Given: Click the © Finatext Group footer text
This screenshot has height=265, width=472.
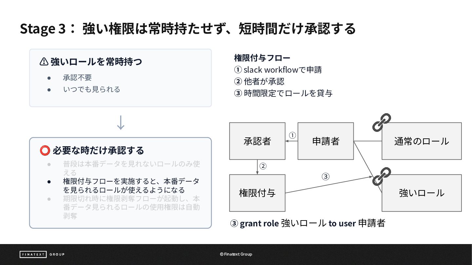Looking at the screenshot, I should point(236,254).
